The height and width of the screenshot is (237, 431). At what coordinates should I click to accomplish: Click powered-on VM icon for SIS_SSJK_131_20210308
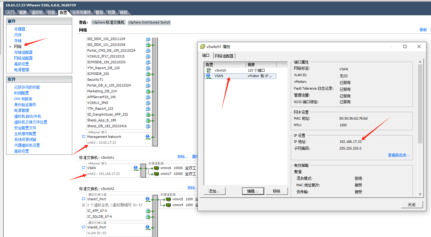click(148, 45)
